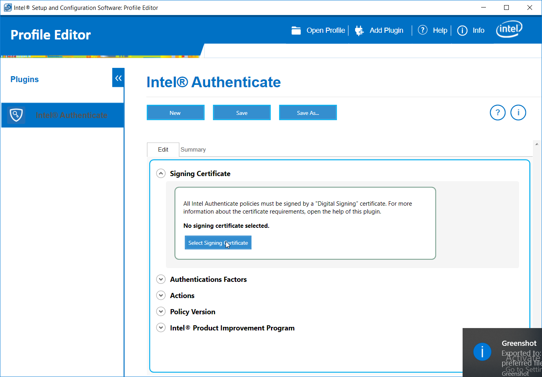Click Select Signing Certificate button
This screenshot has height=377, width=542.
[218, 243]
